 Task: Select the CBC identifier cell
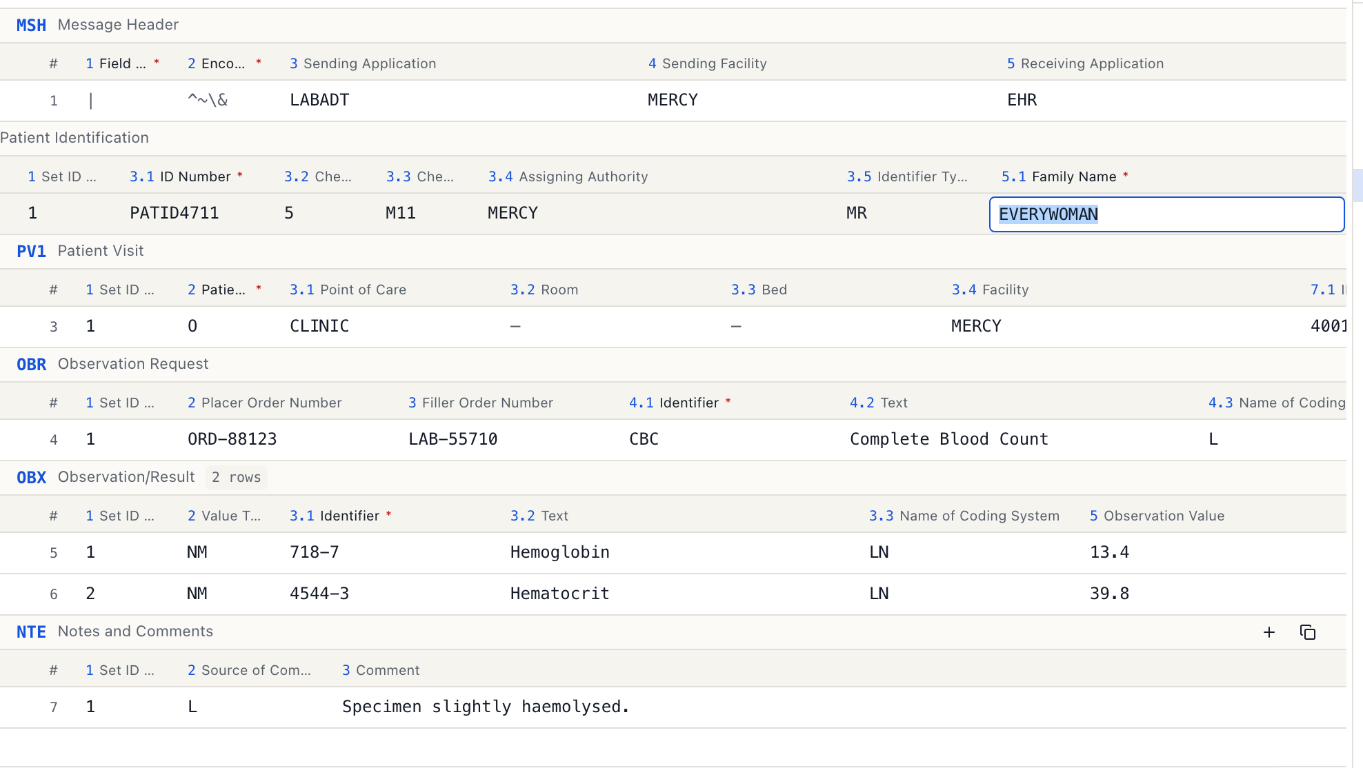[x=644, y=439]
